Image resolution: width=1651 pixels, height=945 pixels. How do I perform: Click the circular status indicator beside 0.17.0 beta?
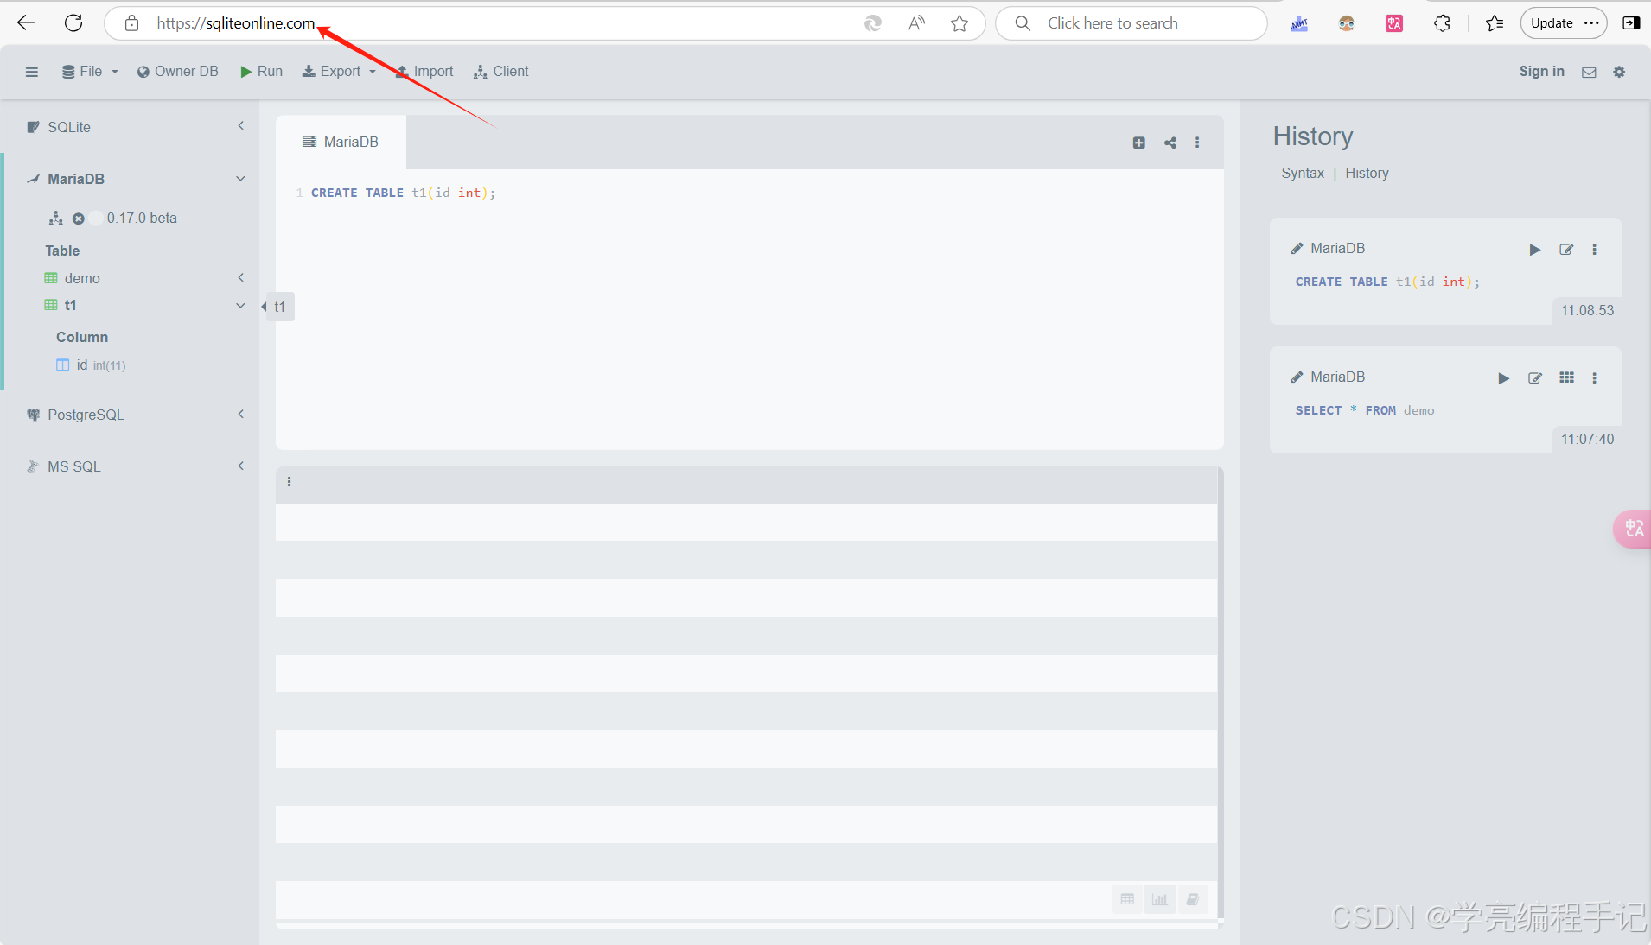pos(96,219)
